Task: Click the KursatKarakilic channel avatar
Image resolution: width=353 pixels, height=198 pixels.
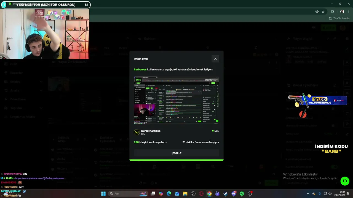Action: point(137,132)
